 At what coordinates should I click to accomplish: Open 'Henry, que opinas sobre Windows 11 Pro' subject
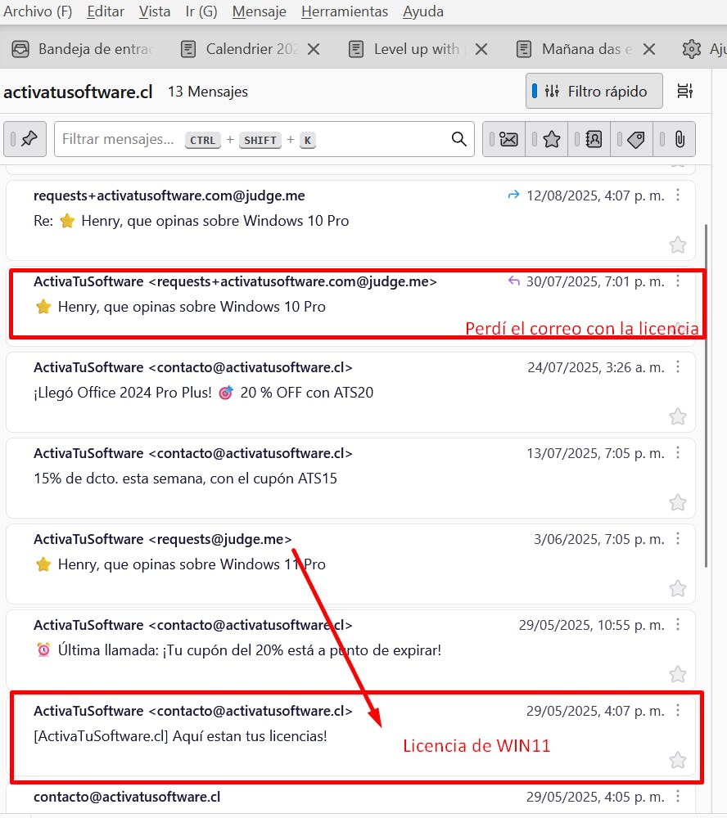point(180,564)
